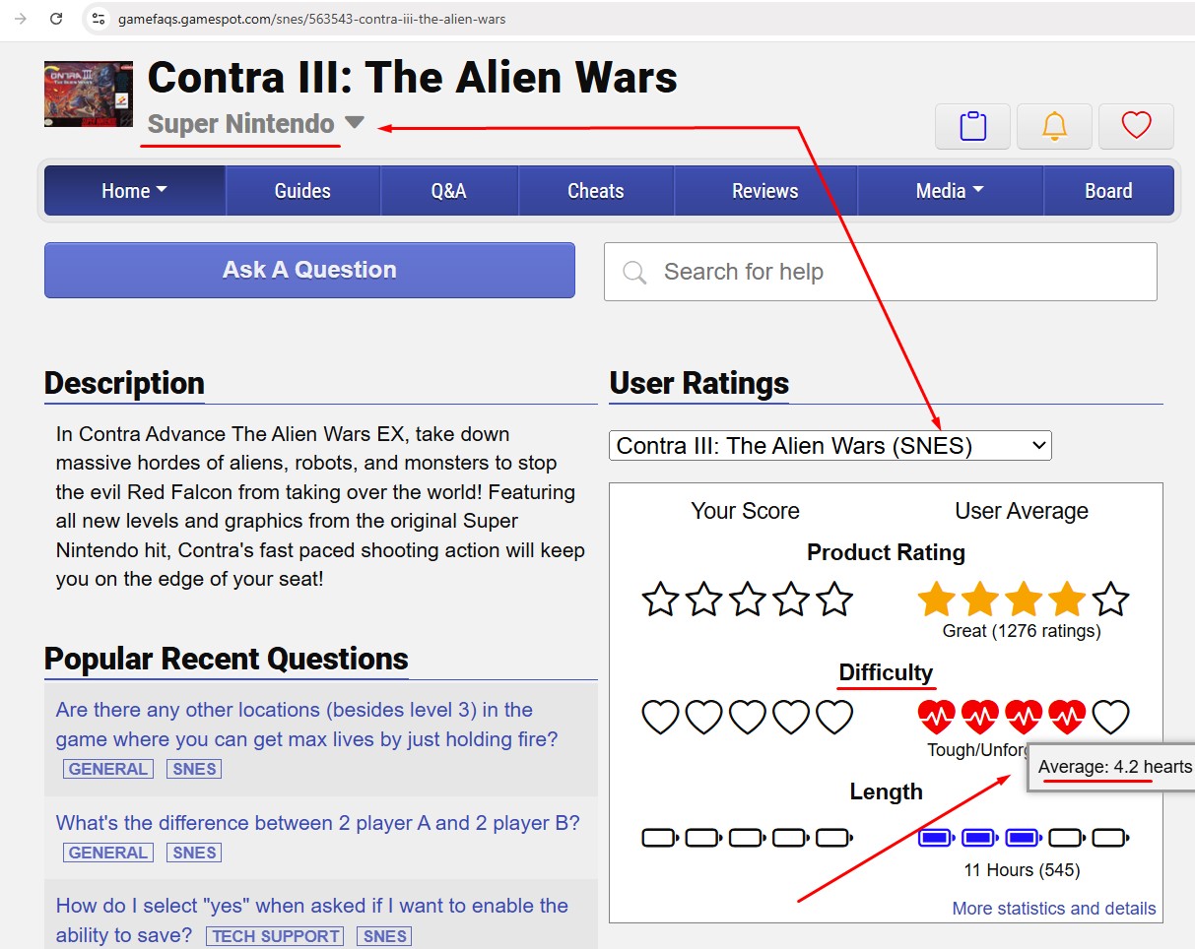Rate product four stars under Your Score
Screen dimensions: 1195x949
click(x=790, y=599)
